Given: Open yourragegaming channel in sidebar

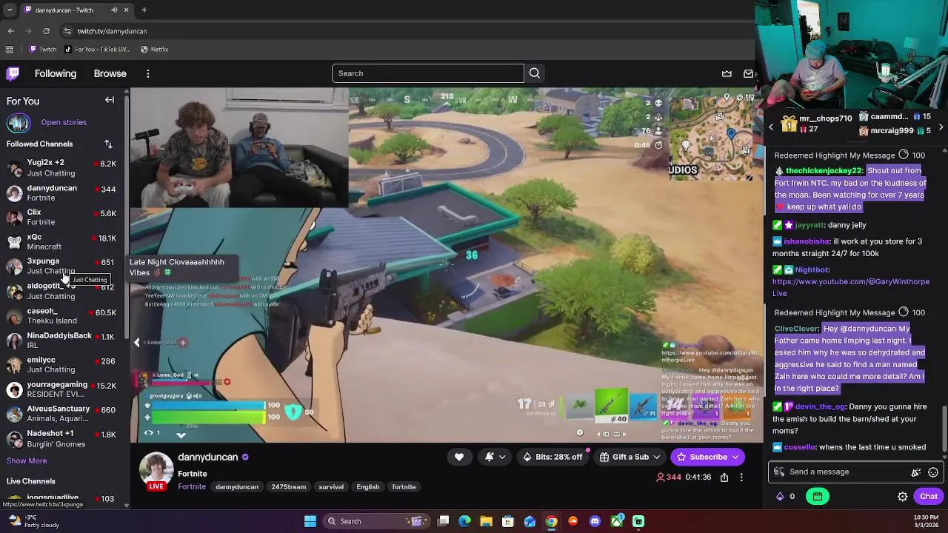Looking at the screenshot, I should [61, 389].
